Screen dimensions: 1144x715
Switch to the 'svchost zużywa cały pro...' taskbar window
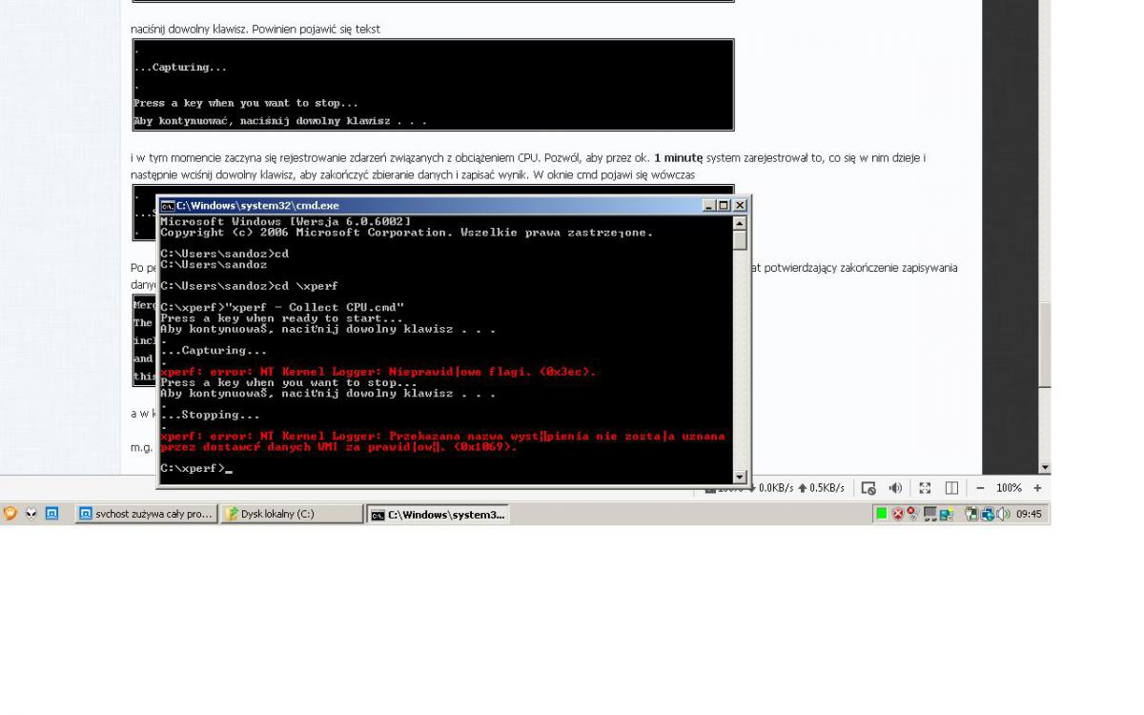146,514
